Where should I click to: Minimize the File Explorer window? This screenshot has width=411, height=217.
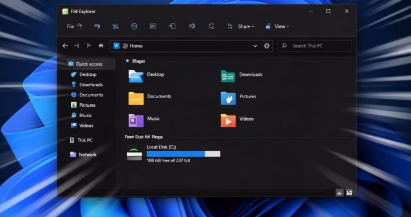pyautogui.click(x=311, y=11)
